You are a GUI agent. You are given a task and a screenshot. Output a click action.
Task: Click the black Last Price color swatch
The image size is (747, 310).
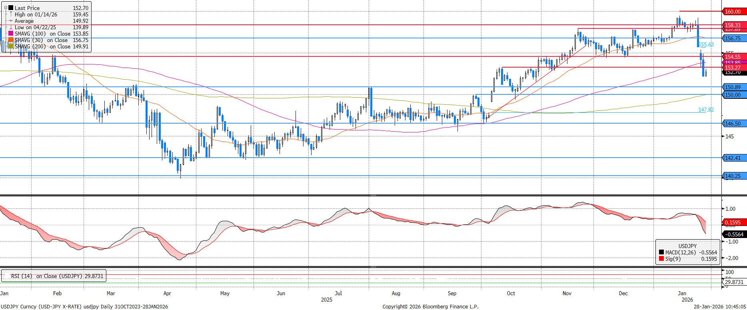pyautogui.click(x=11, y=8)
